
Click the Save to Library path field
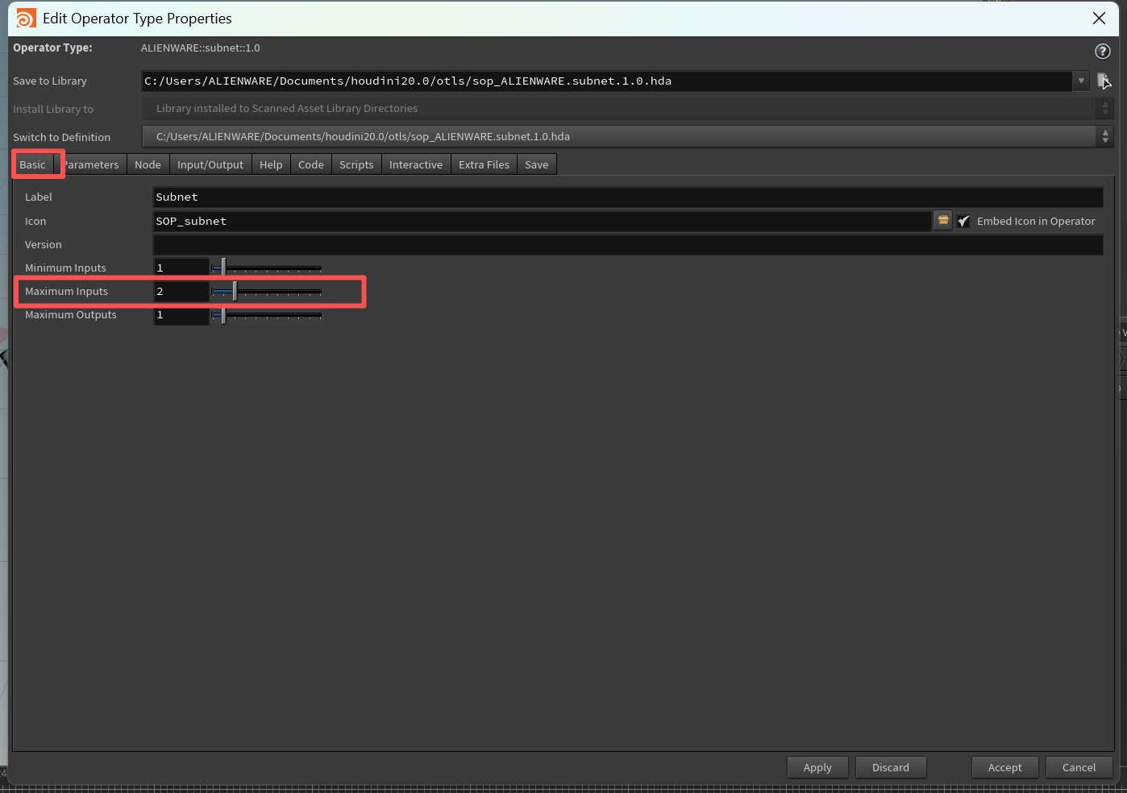click(x=607, y=81)
